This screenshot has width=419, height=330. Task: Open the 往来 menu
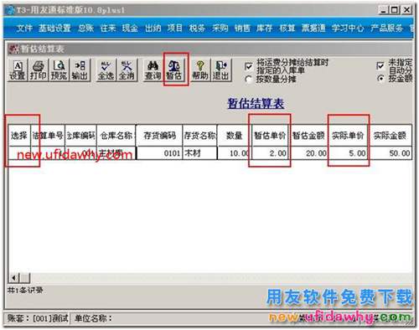(108, 28)
